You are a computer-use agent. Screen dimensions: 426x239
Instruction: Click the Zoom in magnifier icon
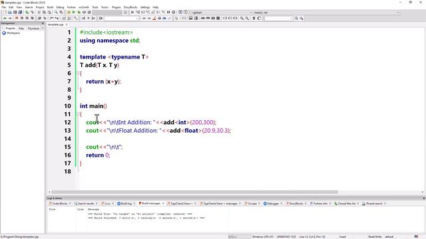point(242,19)
